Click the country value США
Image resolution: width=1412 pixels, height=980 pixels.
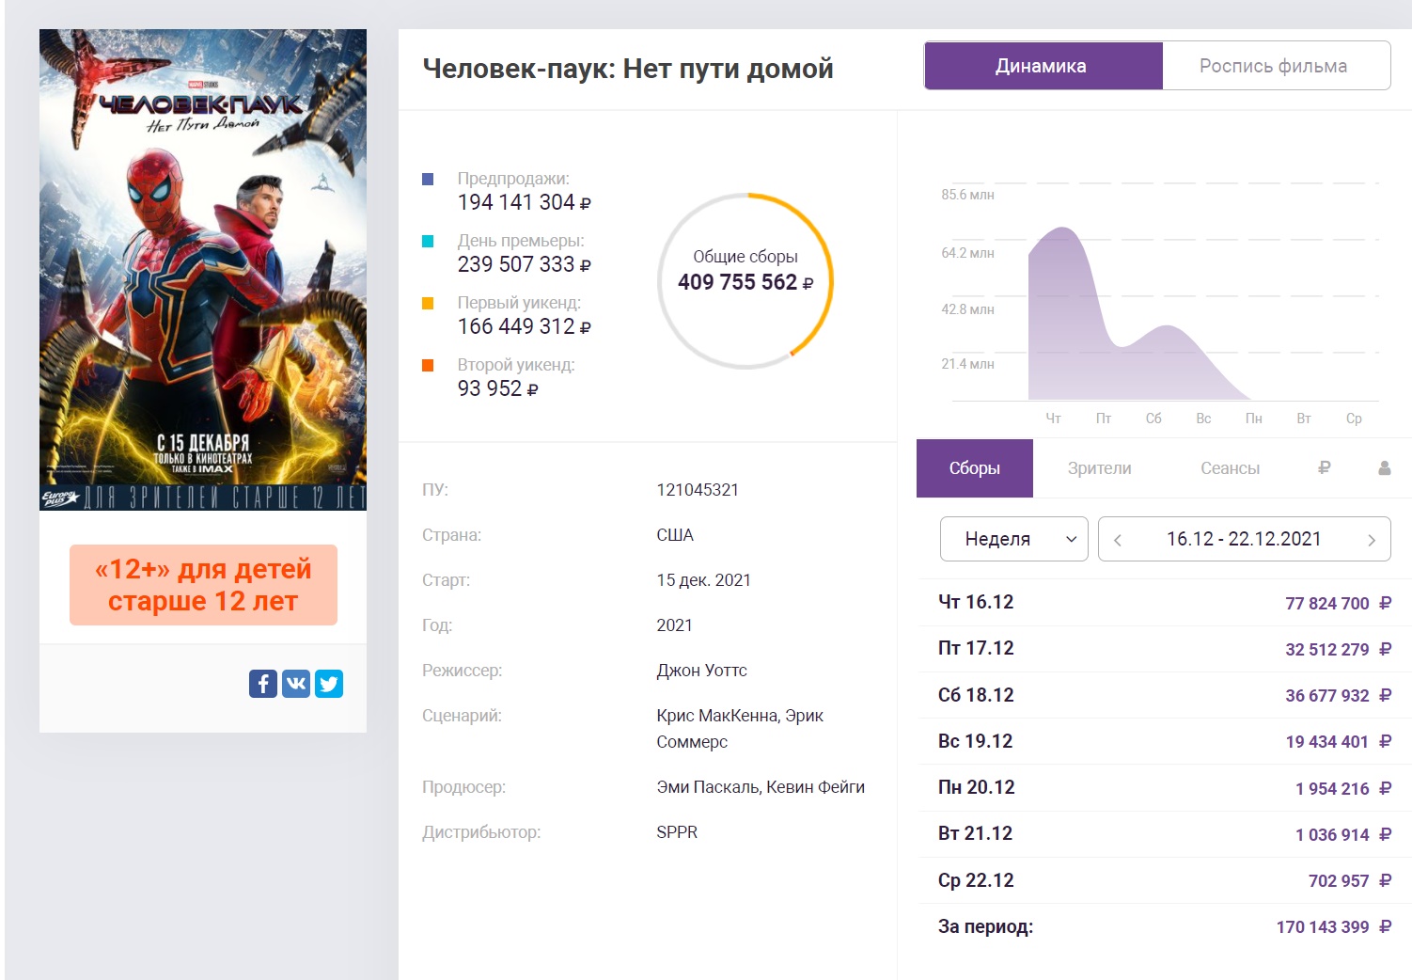pos(675,535)
